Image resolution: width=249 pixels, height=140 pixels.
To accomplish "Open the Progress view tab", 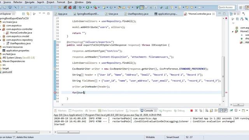I will click(165, 110).
